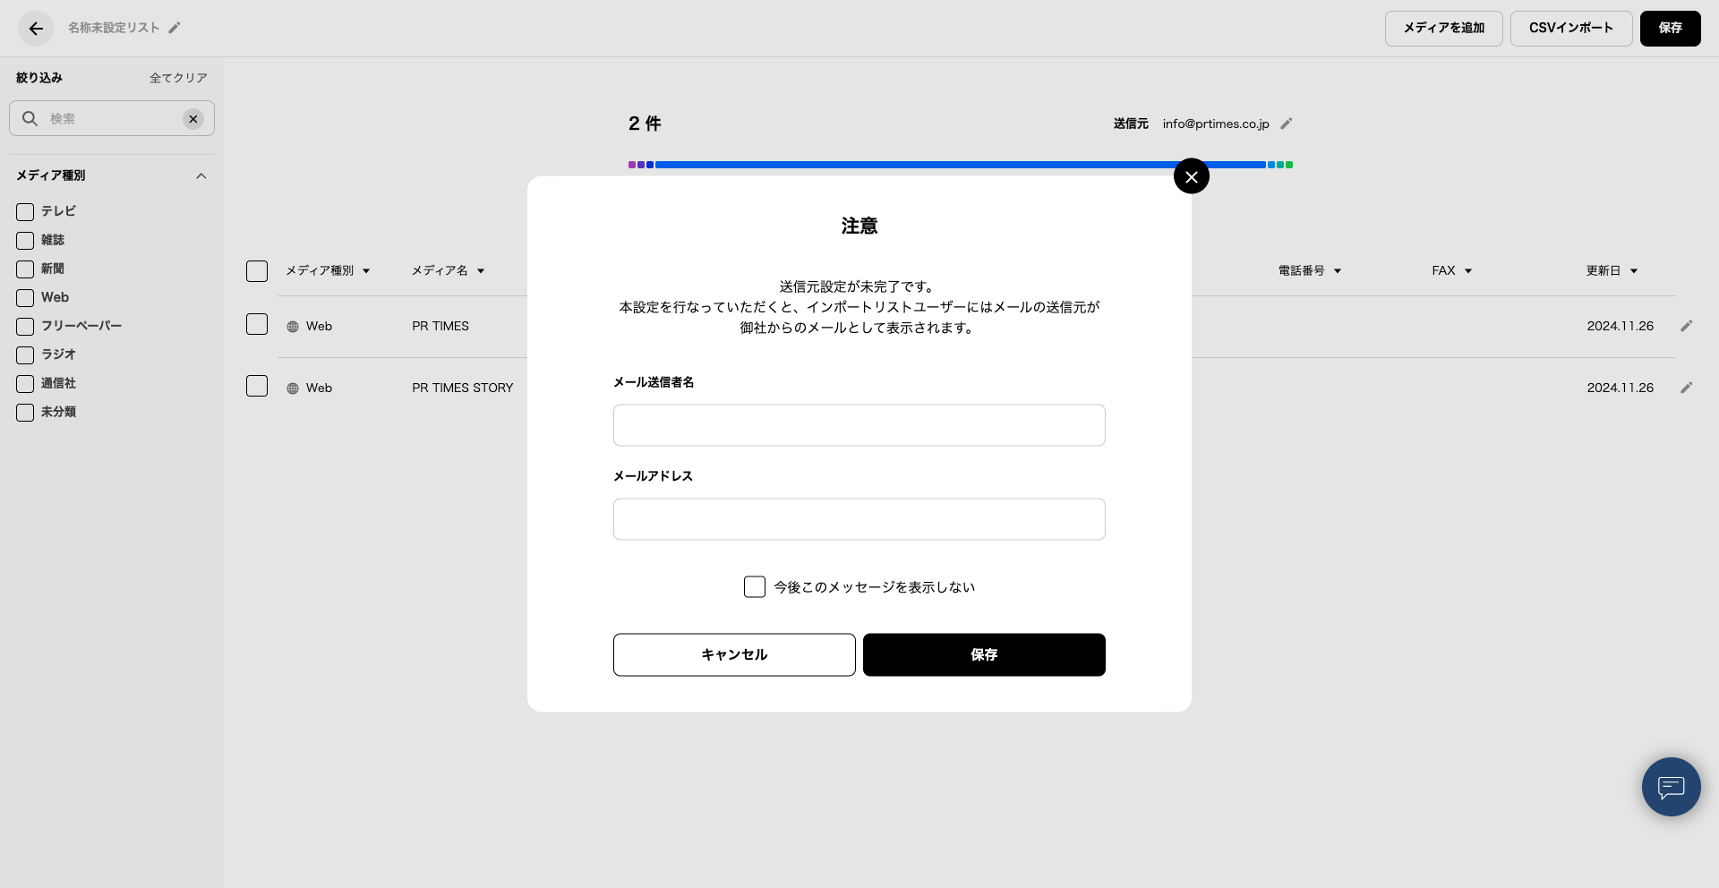The height and width of the screenshot is (888, 1719).
Task: Enable the テレビ media type filter
Action: 25,212
